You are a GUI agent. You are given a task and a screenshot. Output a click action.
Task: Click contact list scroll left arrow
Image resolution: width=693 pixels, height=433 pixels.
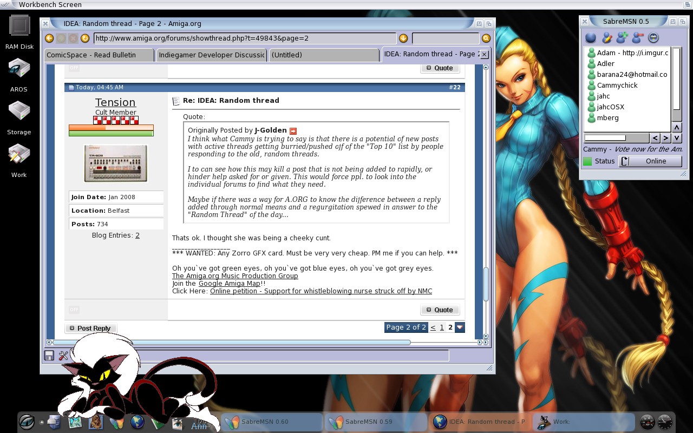[655, 138]
